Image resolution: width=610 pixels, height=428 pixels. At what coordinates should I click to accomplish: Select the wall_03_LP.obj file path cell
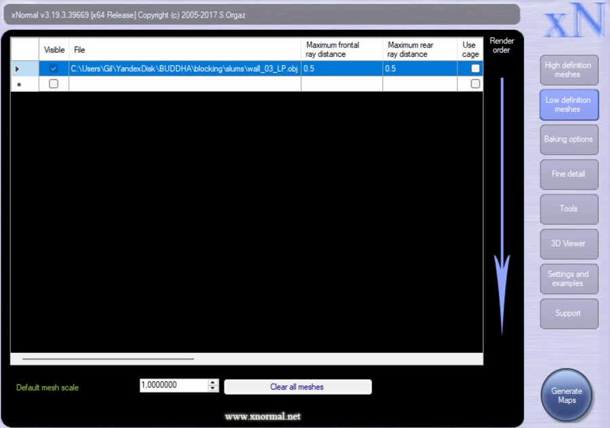click(x=185, y=68)
